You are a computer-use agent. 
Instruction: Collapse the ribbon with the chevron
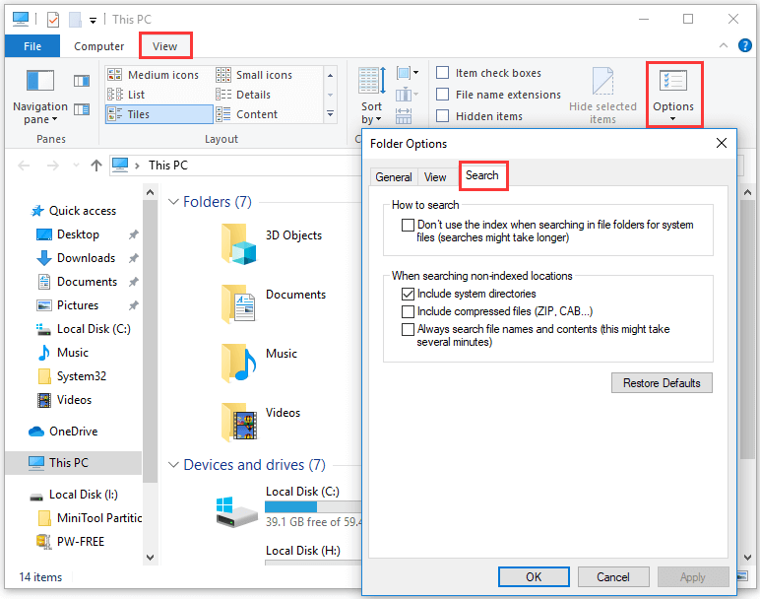click(x=724, y=45)
